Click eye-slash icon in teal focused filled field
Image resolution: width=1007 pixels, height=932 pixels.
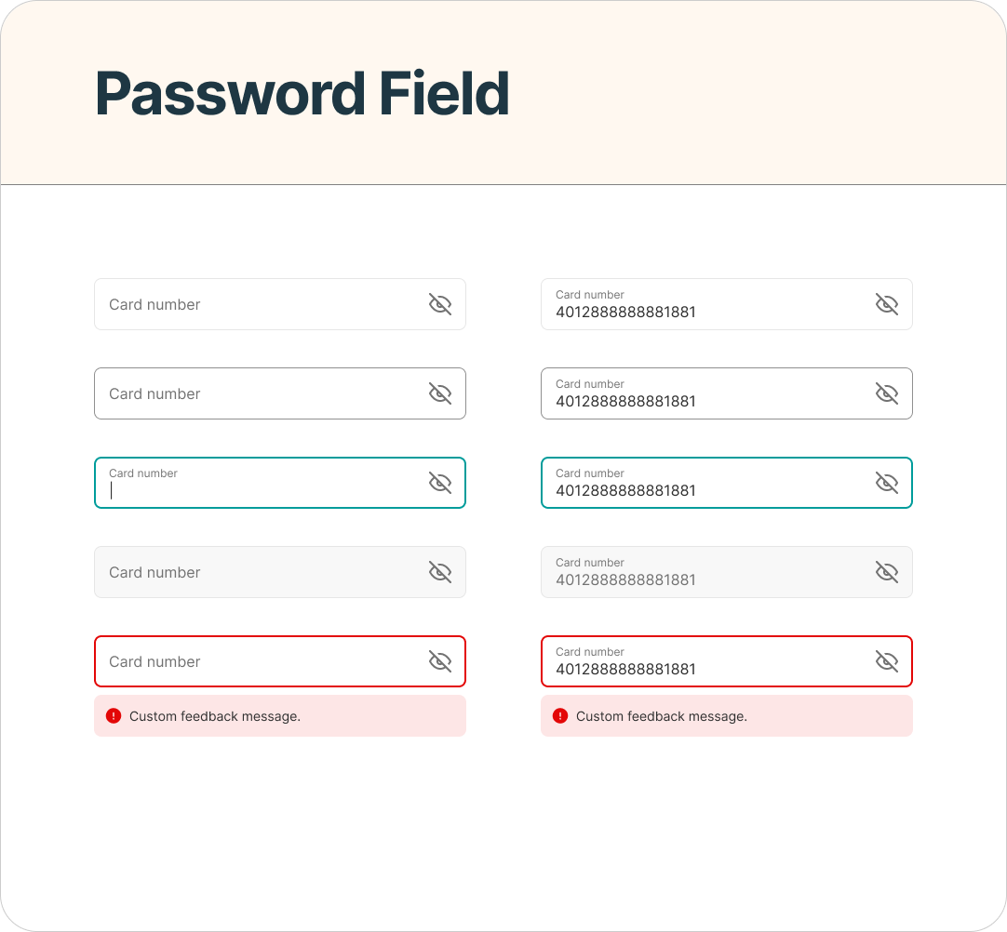[x=887, y=483]
